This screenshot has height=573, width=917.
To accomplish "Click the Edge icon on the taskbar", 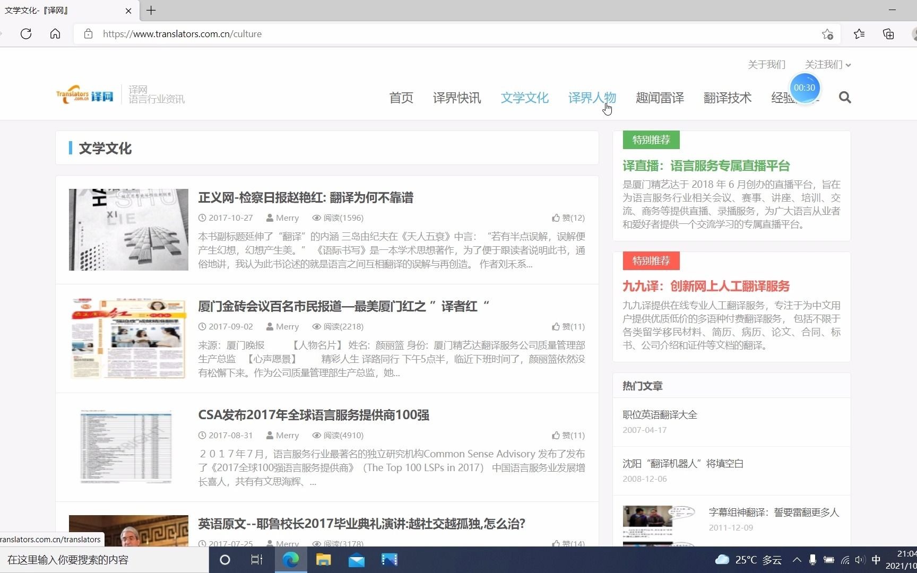I will (290, 560).
